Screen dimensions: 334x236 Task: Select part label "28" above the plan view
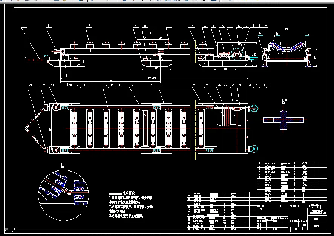click(x=44, y=85)
